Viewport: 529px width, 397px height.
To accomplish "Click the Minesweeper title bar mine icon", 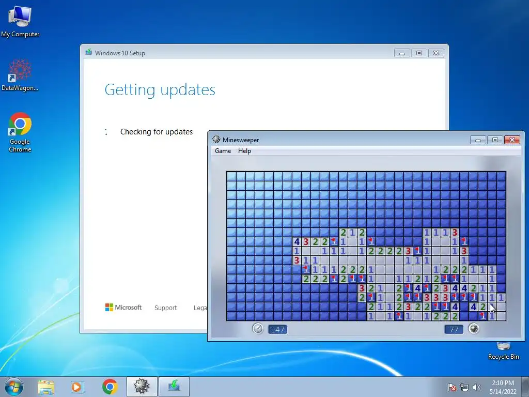I will coord(216,140).
